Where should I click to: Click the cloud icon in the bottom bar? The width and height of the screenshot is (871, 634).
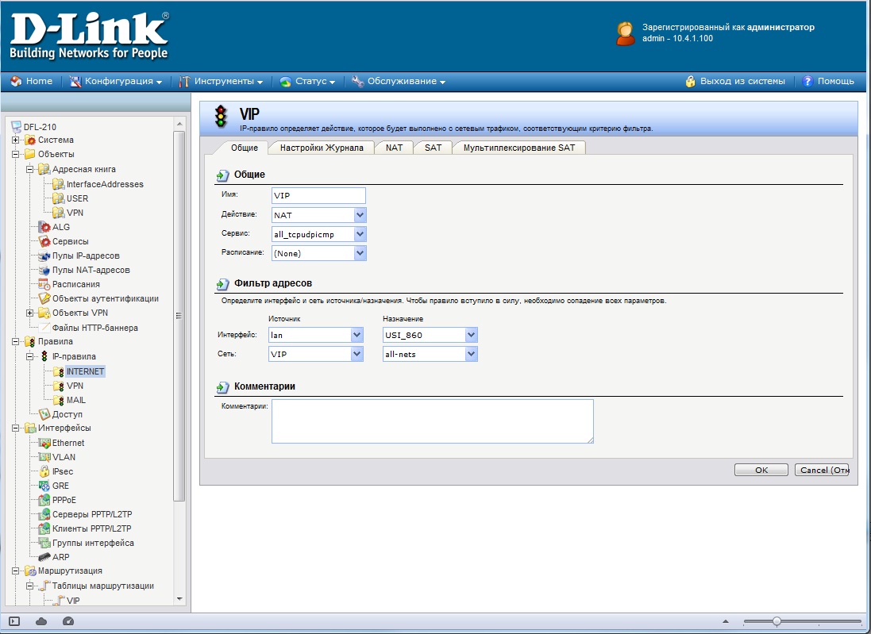point(41,621)
